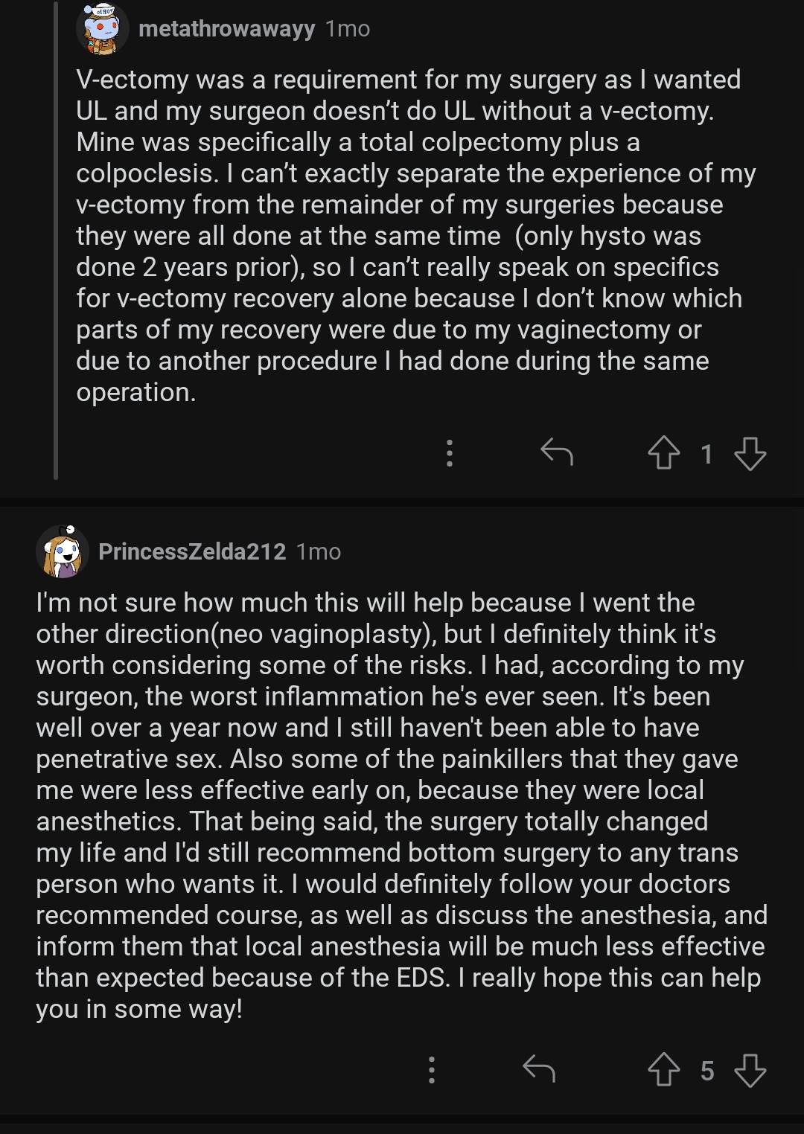Reply to PrincessZelda212's comment
The width and height of the screenshot is (804, 1134).
[x=539, y=1070]
